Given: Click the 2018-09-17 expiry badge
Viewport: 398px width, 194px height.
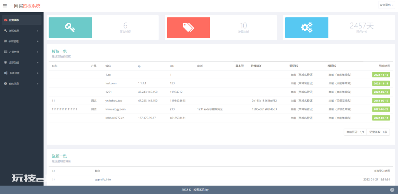Looking at the screenshot, I should pos(381,101).
